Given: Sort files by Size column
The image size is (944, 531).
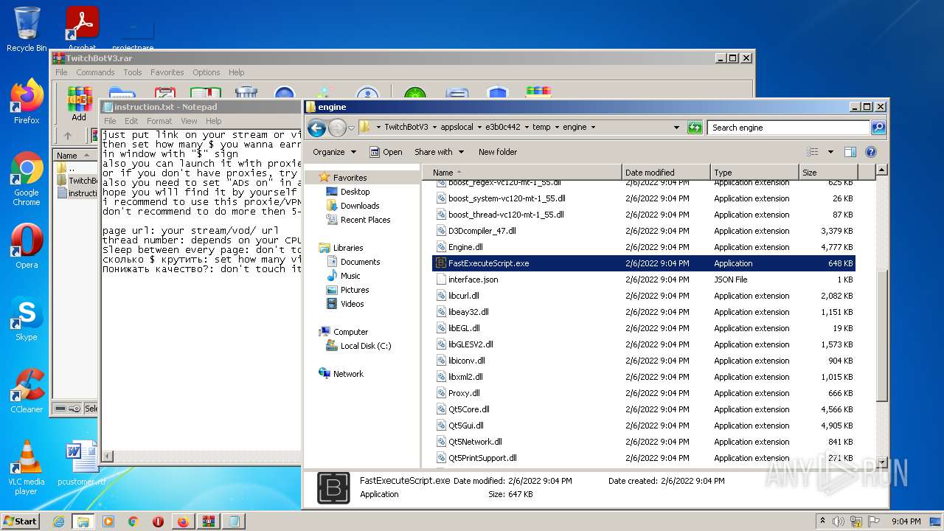Looking at the screenshot, I should (828, 173).
